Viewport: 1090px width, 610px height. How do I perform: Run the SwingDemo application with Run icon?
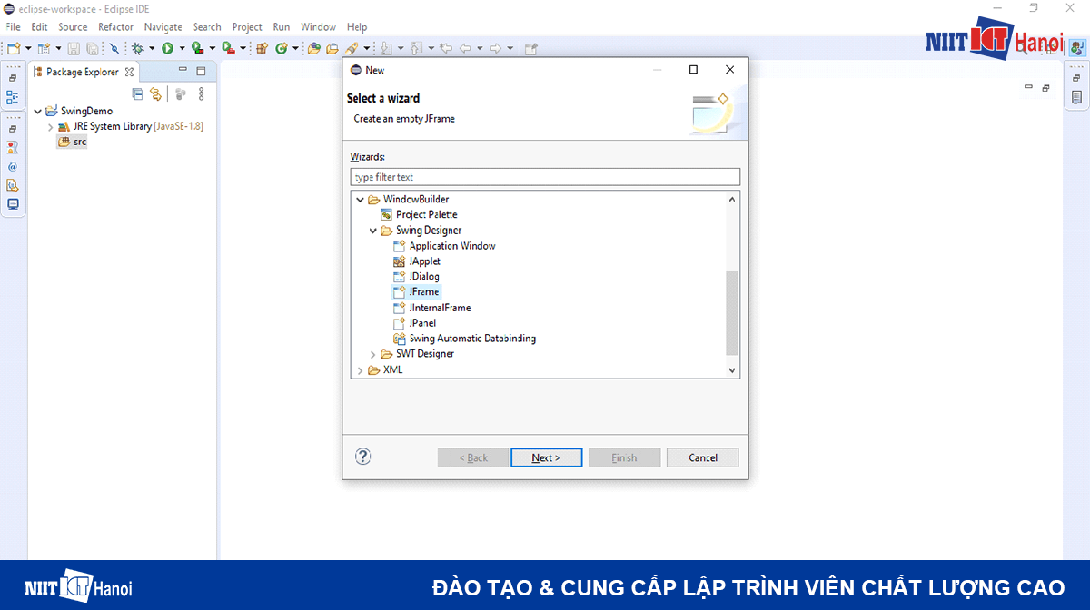coord(166,47)
